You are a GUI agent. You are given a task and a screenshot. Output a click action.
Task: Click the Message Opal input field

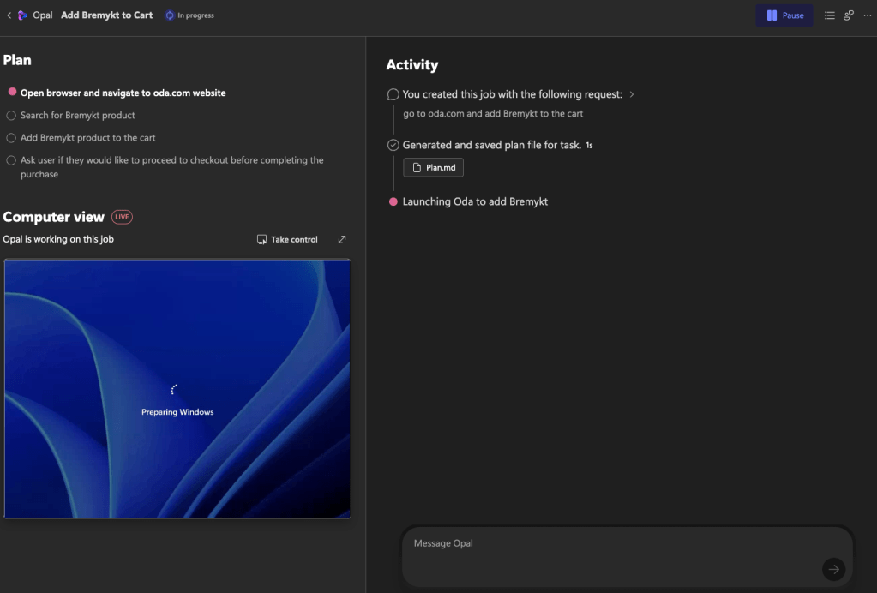609,544
